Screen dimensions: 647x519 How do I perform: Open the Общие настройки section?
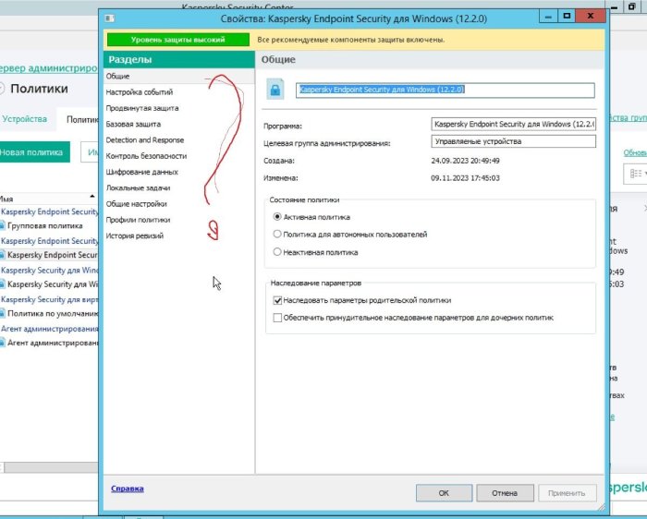(x=136, y=204)
